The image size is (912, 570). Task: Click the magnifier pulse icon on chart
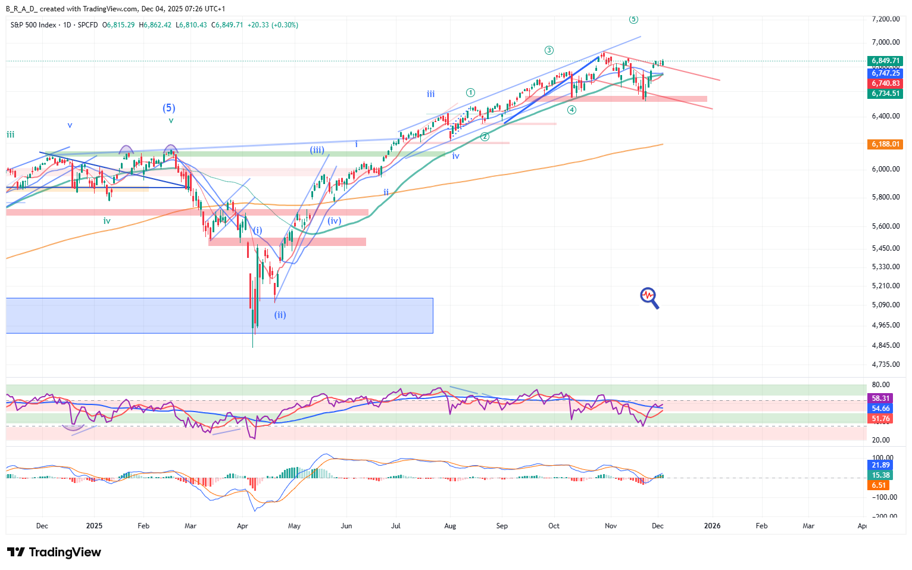pyautogui.click(x=649, y=298)
